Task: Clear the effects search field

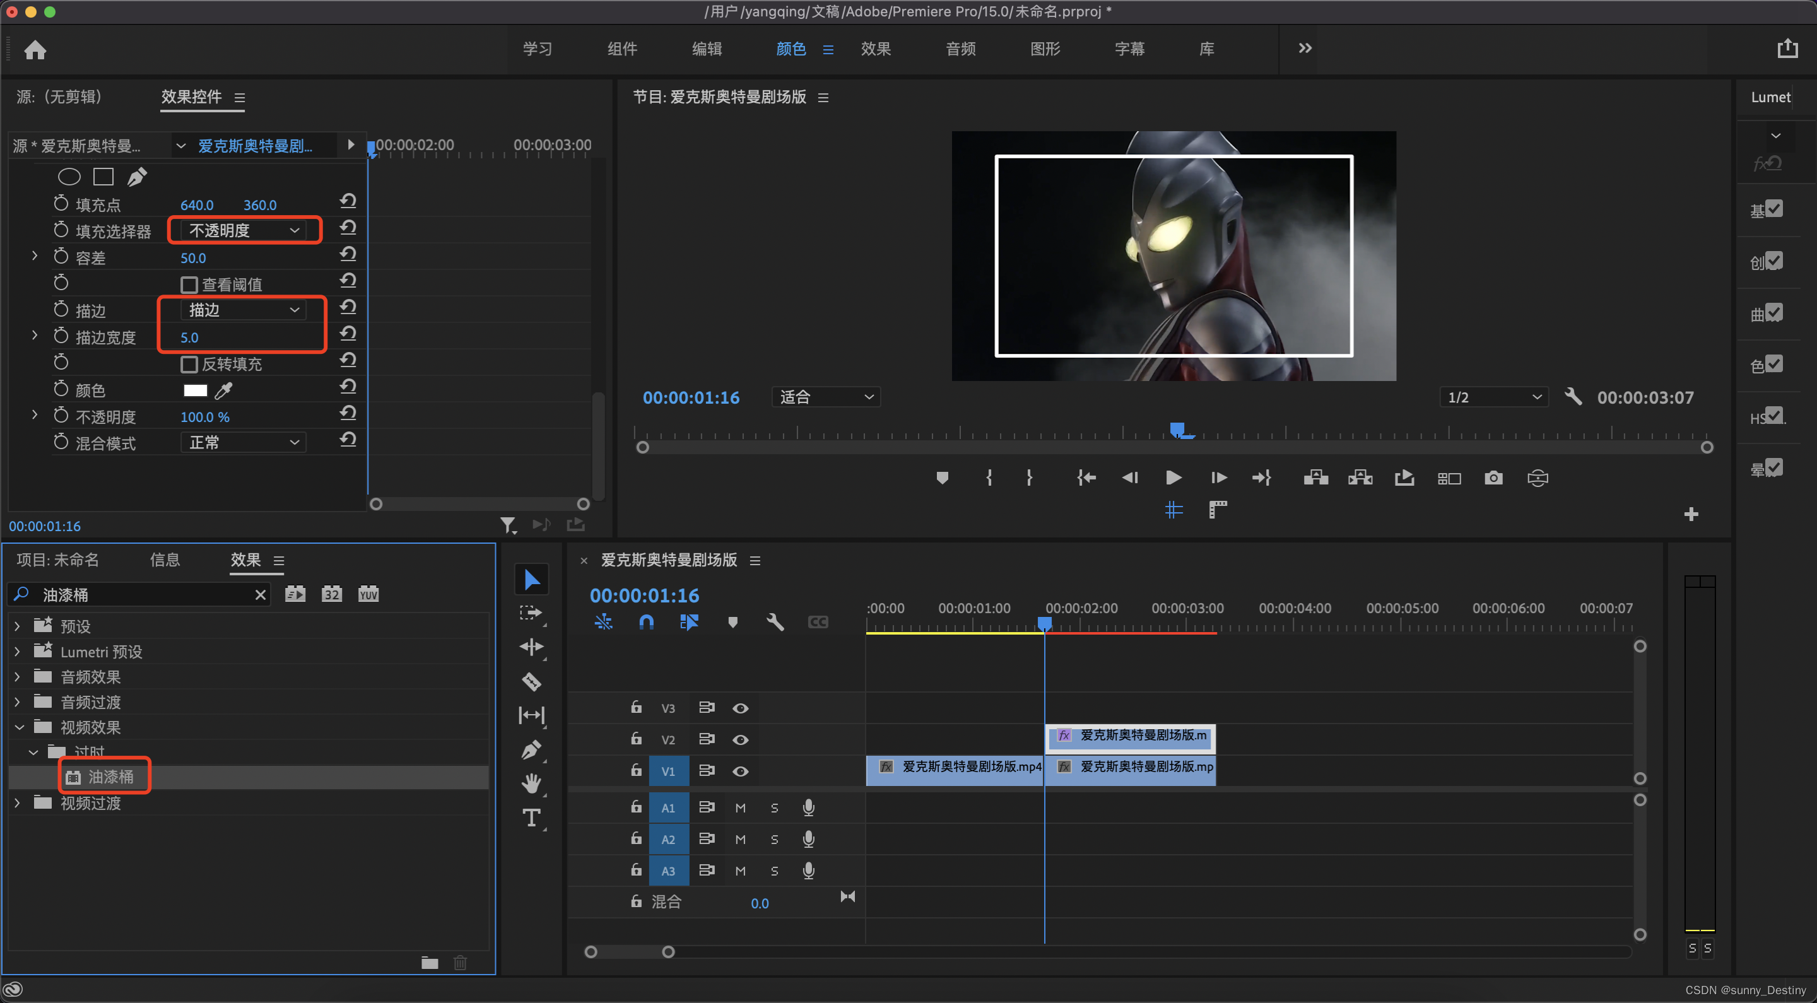Action: point(261,595)
